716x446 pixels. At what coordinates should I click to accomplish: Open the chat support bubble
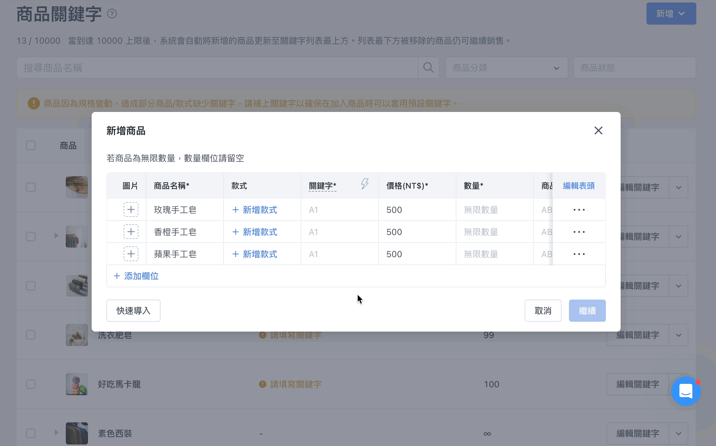pos(686,391)
